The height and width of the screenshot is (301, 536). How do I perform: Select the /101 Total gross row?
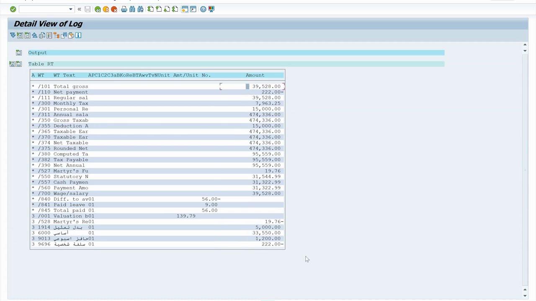pyautogui.click(x=157, y=87)
